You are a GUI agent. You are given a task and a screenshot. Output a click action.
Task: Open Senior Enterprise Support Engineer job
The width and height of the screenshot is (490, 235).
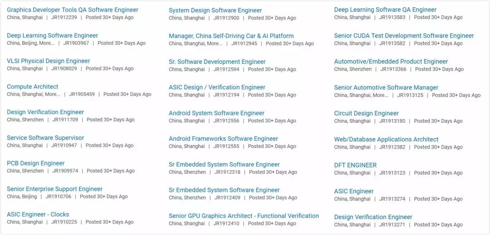coord(55,189)
